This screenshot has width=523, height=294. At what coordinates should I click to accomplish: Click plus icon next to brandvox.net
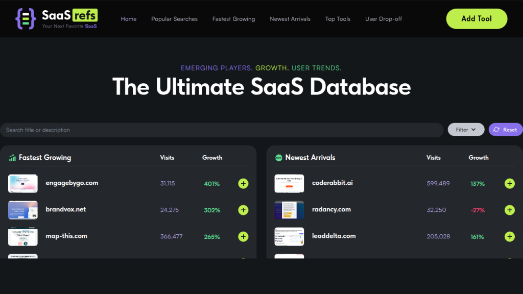click(x=243, y=210)
